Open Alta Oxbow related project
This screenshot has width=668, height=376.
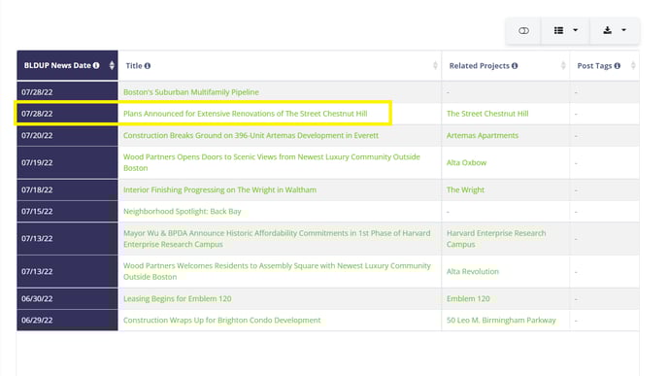[x=466, y=163]
